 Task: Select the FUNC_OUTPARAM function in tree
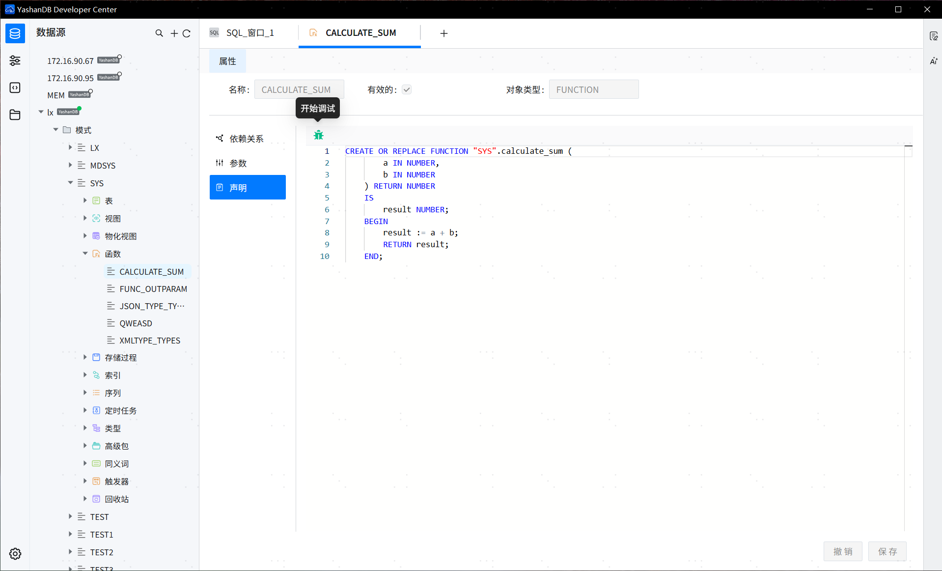[x=153, y=288]
